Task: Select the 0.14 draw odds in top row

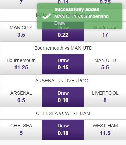Action: [63, 2]
